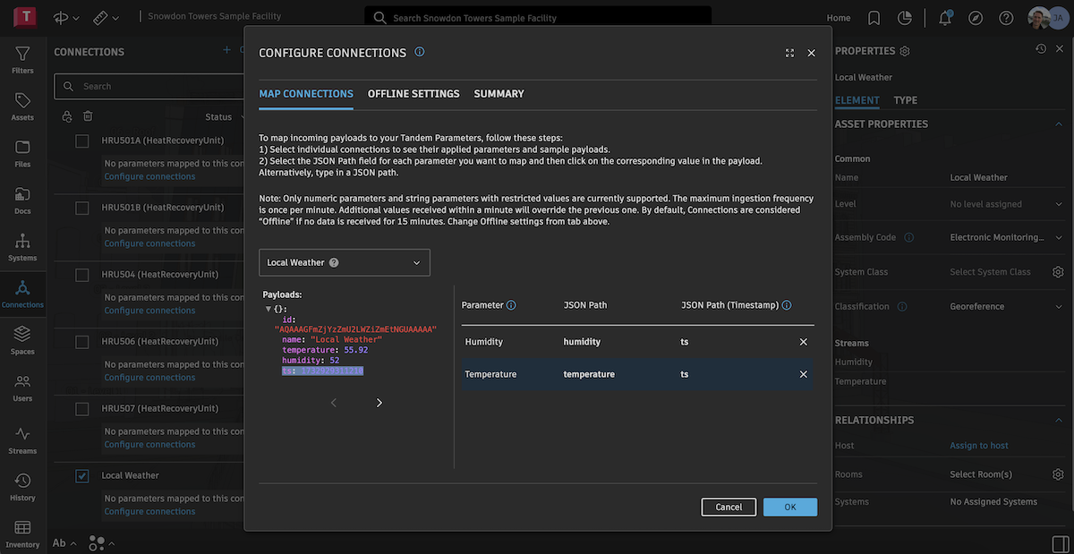Open the Assets panel
This screenshot has width=1074, height=554.
[22, 106]
